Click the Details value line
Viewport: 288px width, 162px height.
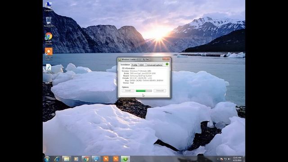[141, 78]
